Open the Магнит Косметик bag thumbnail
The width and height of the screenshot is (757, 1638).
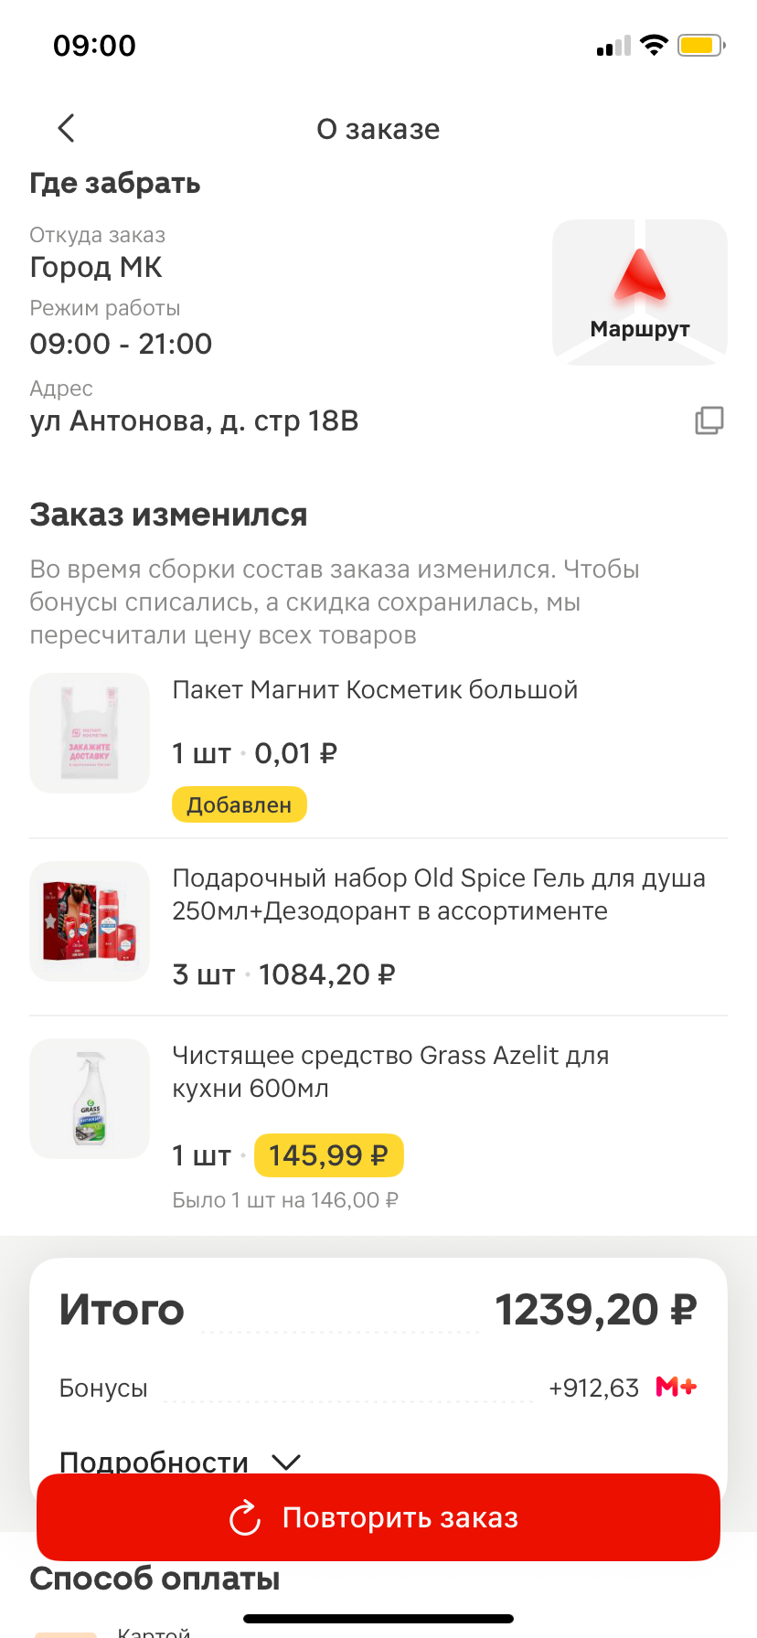click(x=90, y=733)
